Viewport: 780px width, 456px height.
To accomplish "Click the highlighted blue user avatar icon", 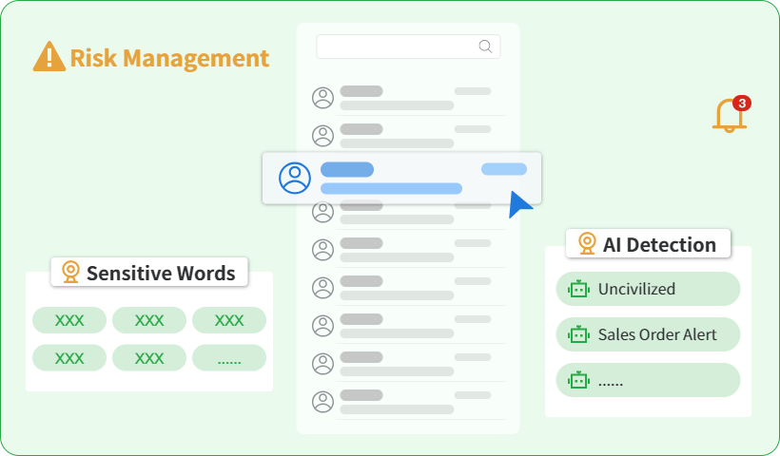I will [295, 178].
